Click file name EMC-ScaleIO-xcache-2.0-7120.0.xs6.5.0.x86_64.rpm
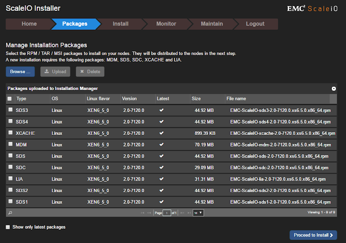 coord(283,133)
